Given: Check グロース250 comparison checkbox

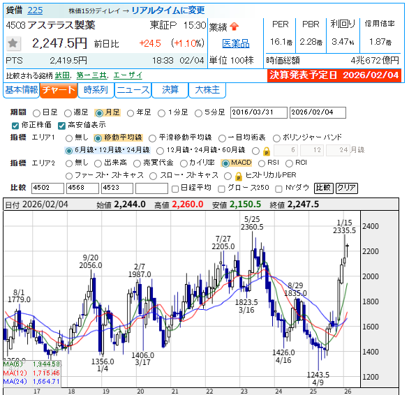Looking at the screenshot, I should 221,189.
